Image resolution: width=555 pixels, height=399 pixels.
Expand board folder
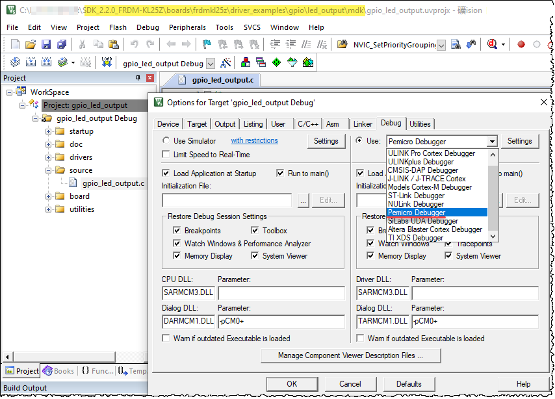pyautogui.click(x=49, y=196)
